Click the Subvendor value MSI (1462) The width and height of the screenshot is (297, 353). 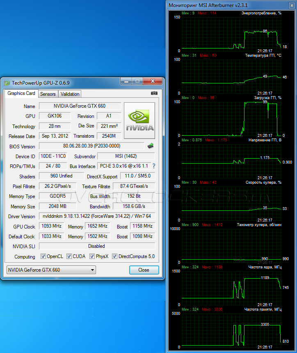click(x=126, y=156)
